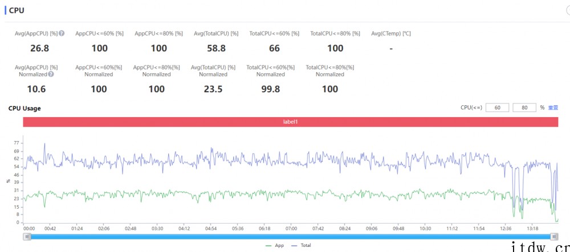The width and height of the screenshot is (570, 252).
Task: Click the Avg(TotalCPU) value 58.8
Action: [x=216, y=48]
